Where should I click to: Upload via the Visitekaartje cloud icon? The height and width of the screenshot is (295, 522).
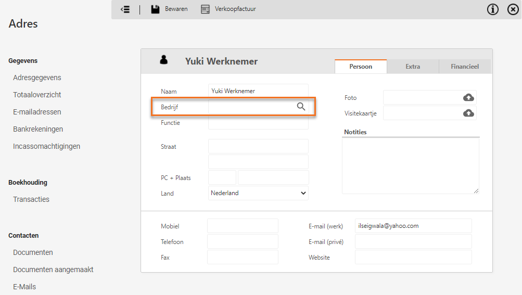[468, 113]
